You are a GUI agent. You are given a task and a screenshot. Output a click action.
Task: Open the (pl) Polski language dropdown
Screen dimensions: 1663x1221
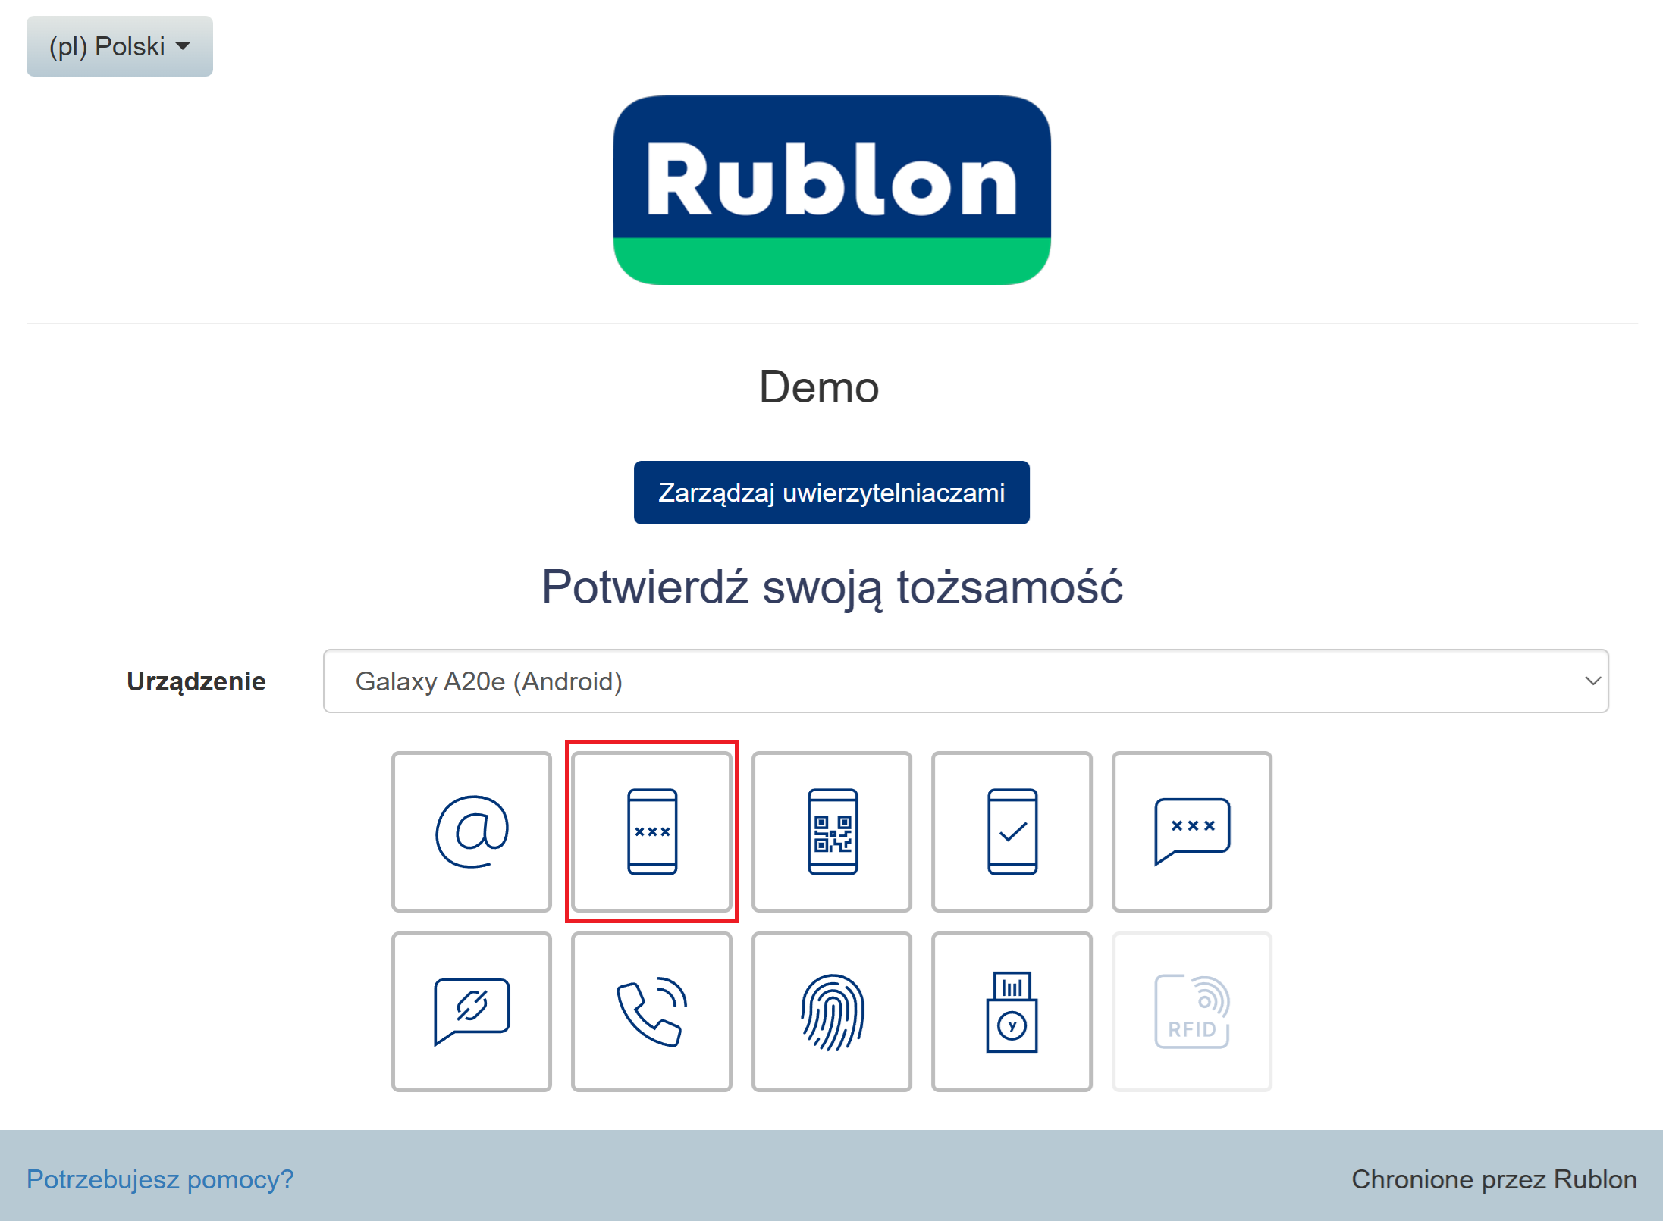click(120, 46)
